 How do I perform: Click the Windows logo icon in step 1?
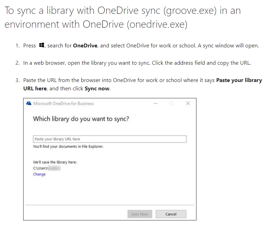42,45
